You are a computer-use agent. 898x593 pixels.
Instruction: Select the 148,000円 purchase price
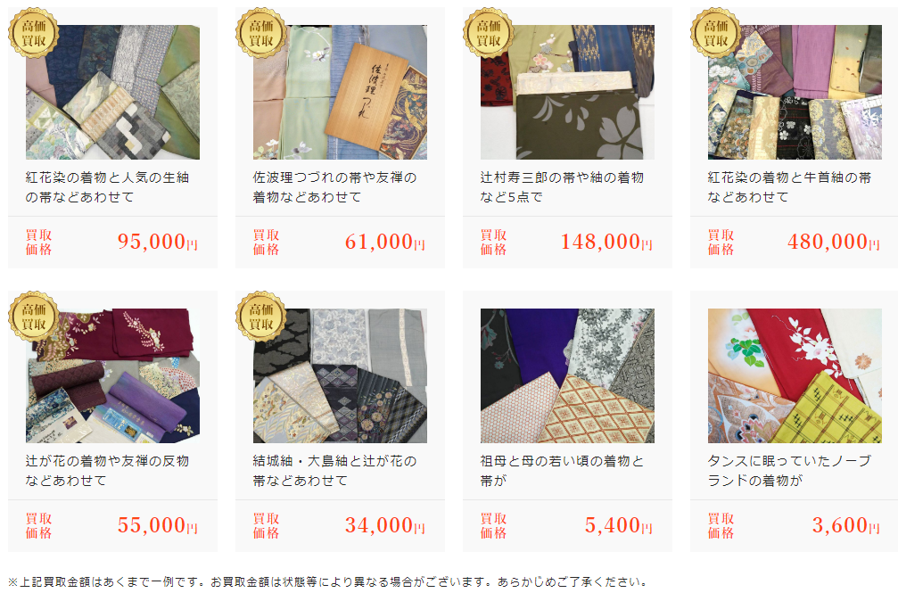[606, 242]
